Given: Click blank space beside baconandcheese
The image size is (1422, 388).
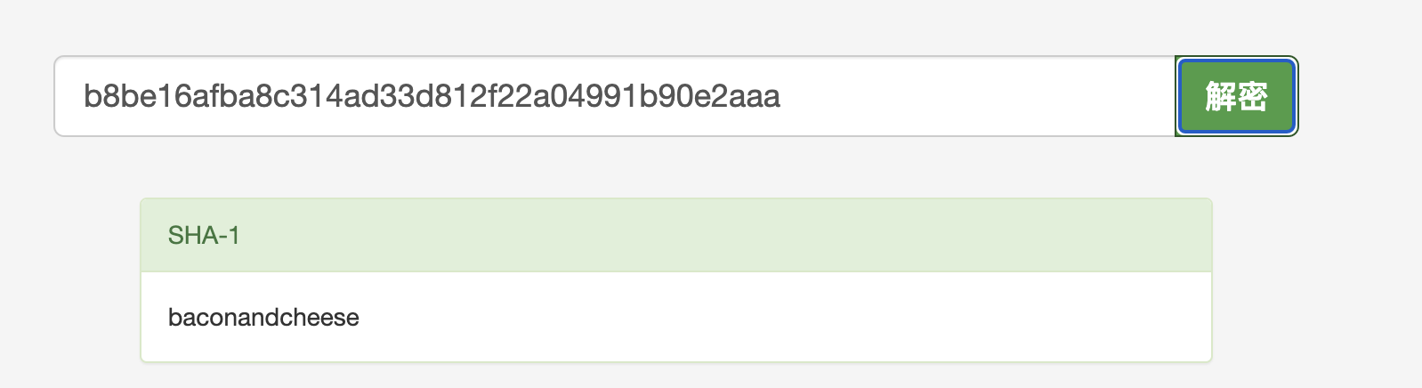Looking at the screenshot, I should point(783,317).
